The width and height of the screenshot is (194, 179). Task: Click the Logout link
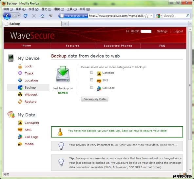(x=178, y=31)
